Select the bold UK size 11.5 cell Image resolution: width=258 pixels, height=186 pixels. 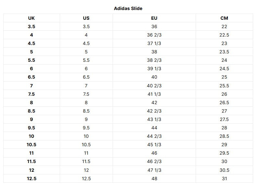pyautogui.click(x=31, y=161)
